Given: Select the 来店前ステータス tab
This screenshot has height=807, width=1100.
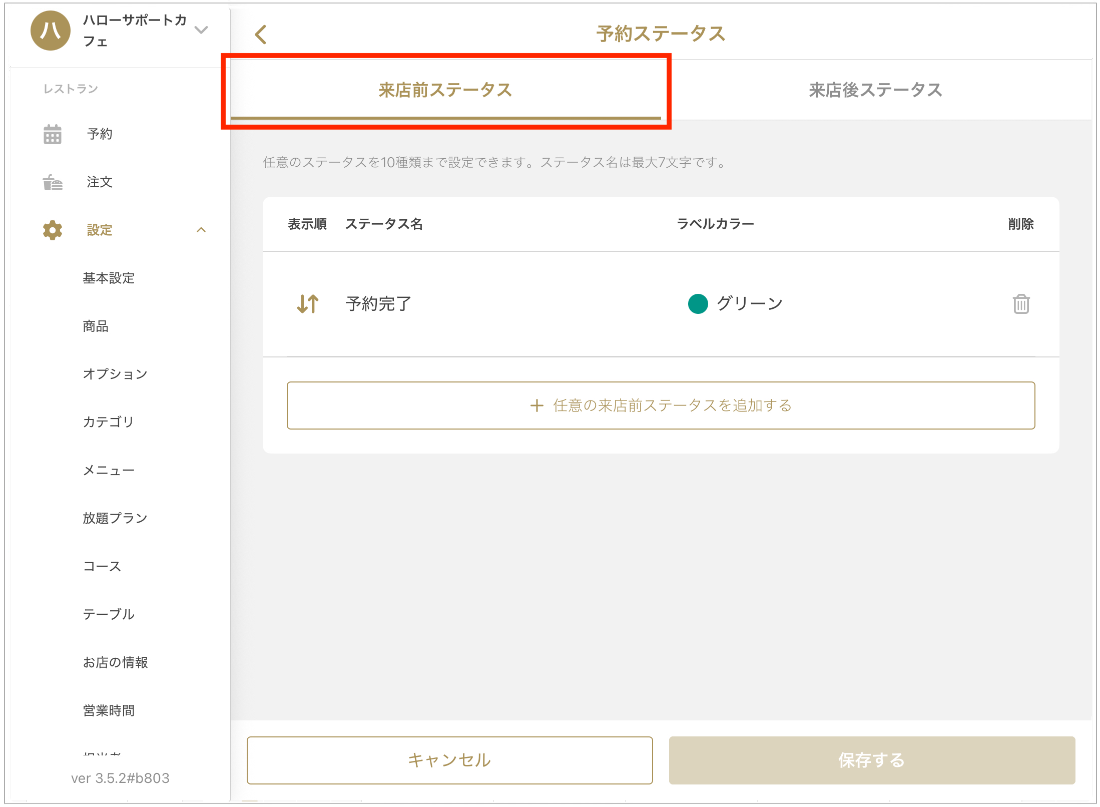Looking at the screenshot, I should tap(445, 90).
